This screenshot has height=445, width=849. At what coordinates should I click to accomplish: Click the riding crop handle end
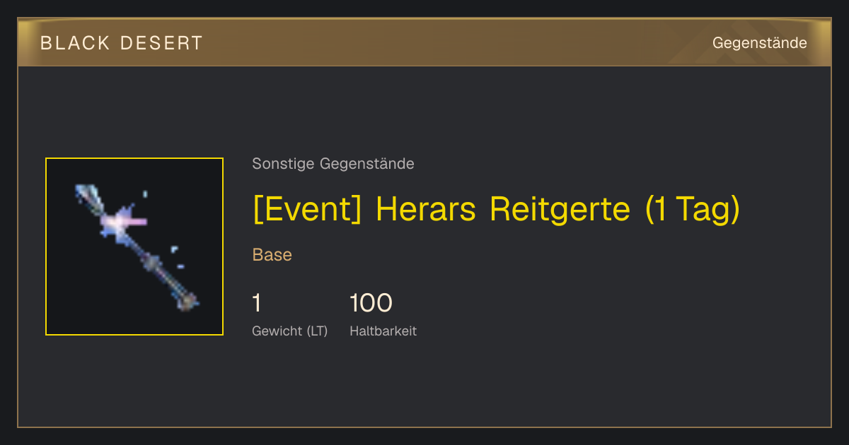coord(188,301)
